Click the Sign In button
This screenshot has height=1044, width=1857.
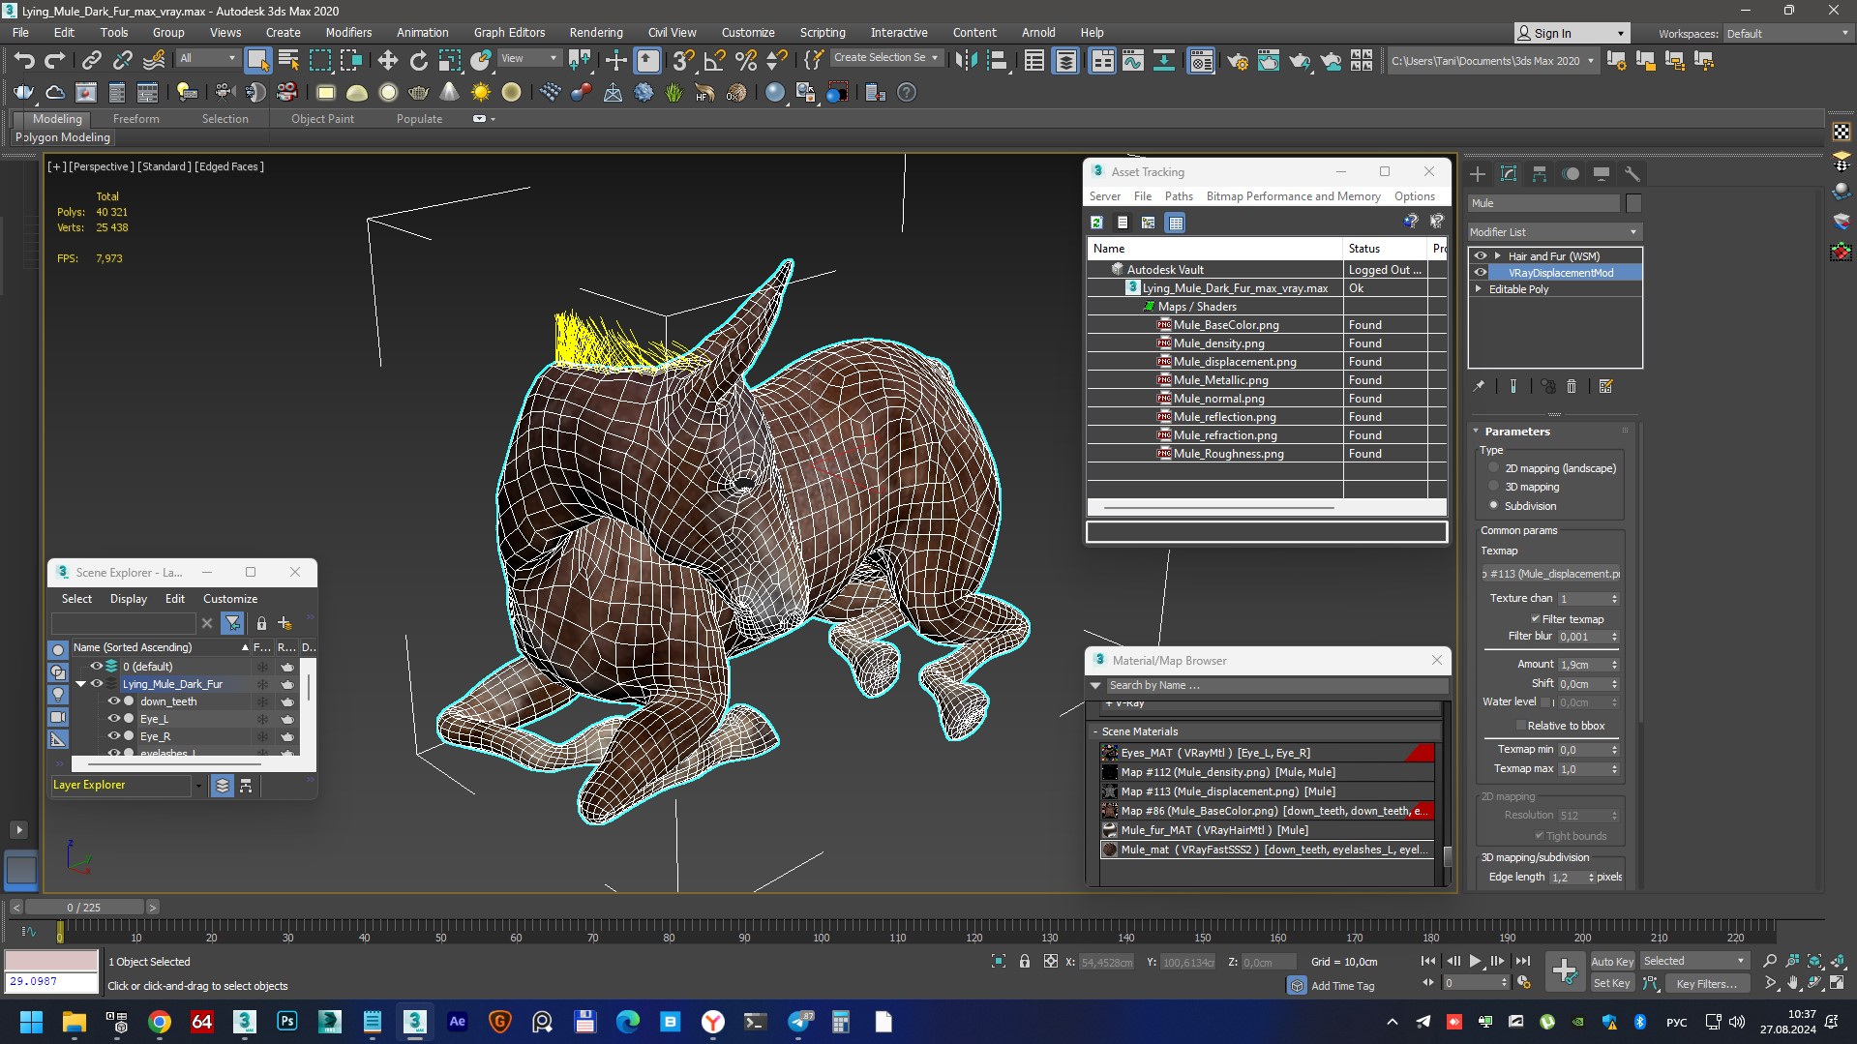click(x=1572, y=33)
